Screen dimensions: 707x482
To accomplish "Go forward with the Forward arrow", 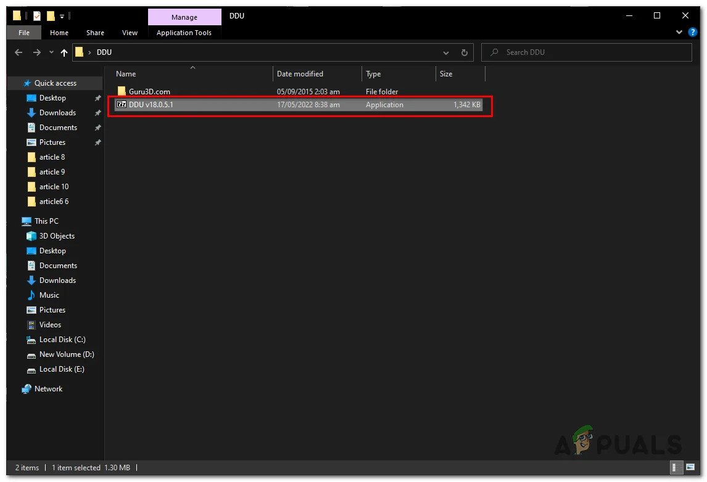I will click(36, 52).
